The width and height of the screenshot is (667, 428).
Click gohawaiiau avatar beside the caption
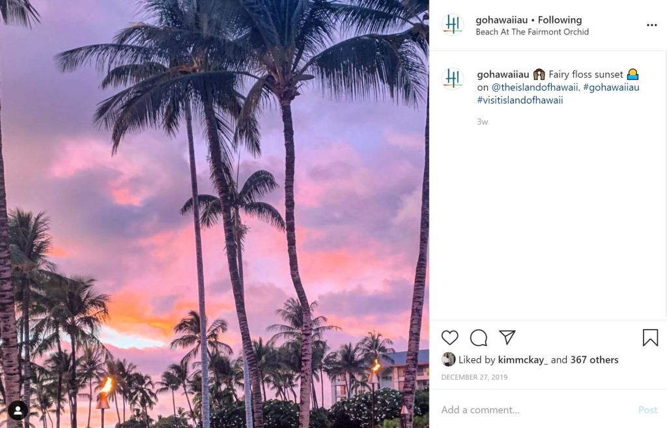[x=453, y=79]
